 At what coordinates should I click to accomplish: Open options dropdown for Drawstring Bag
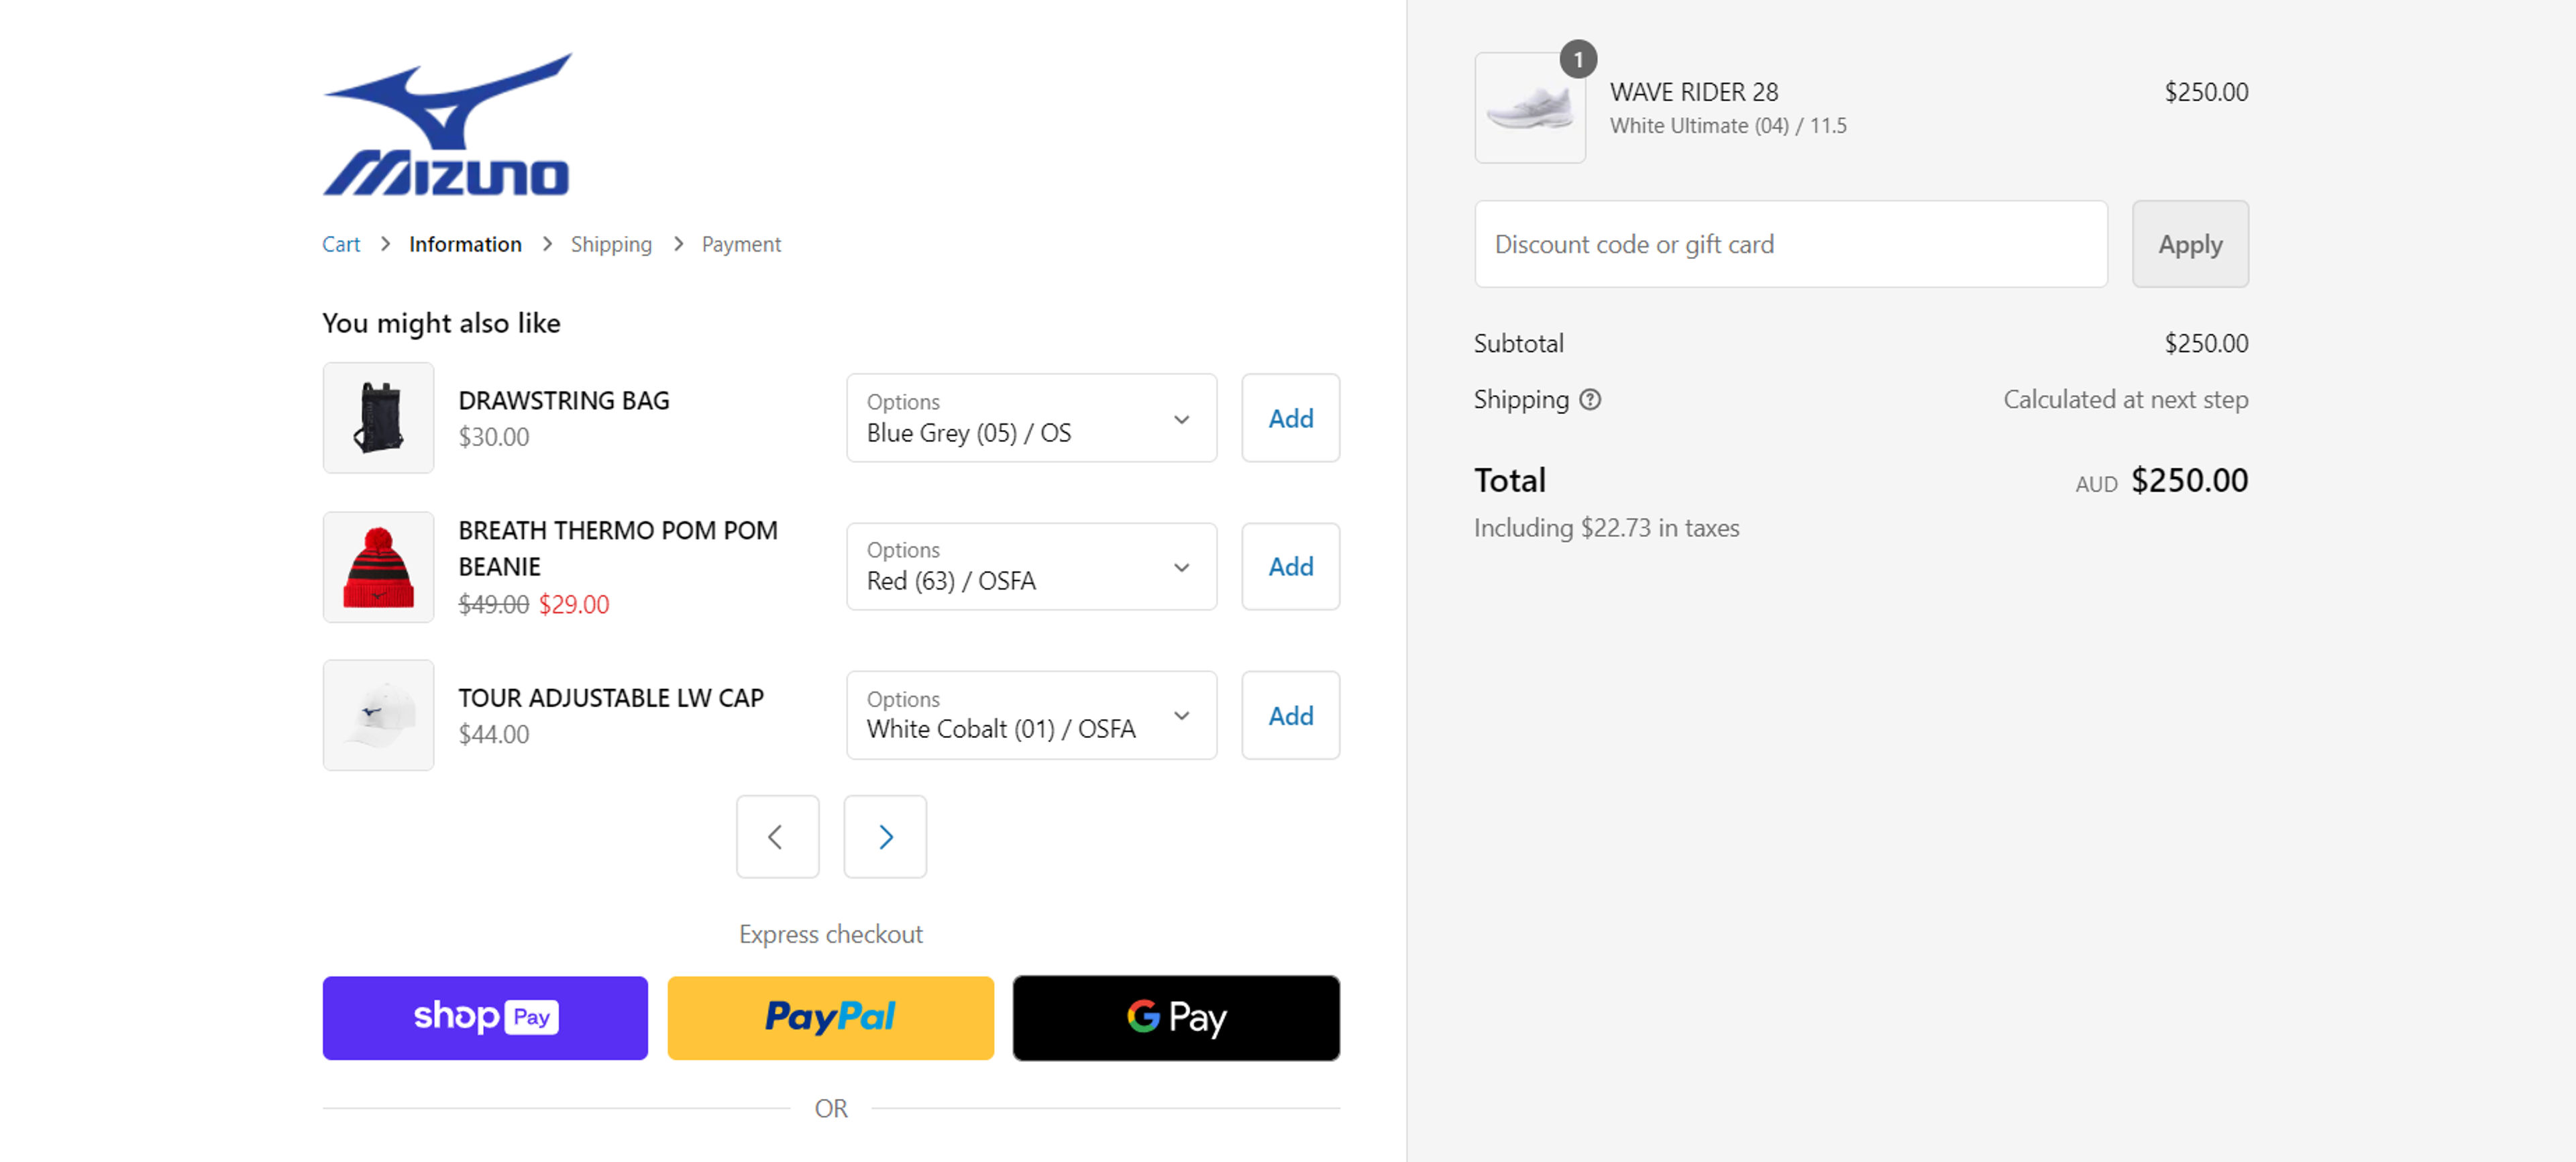[x=1031, y=418]
